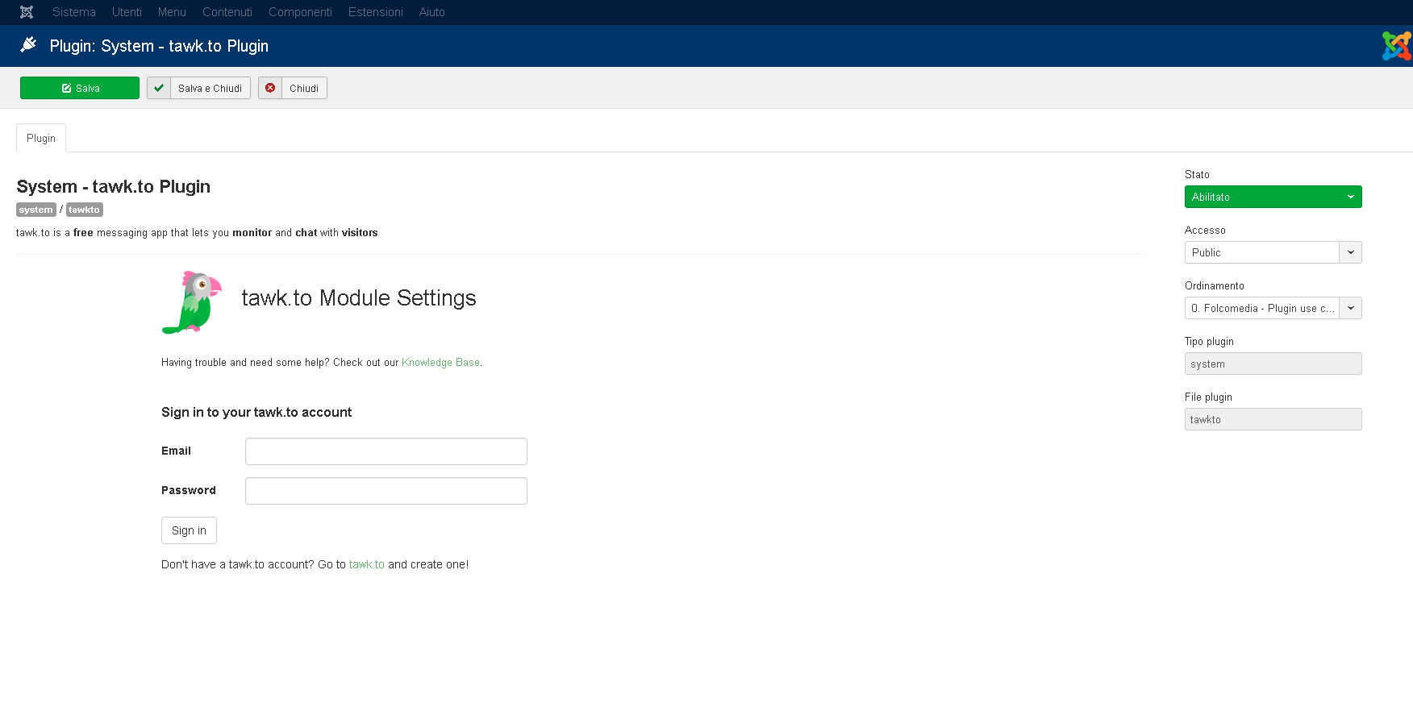Screen dimensions: 1413x711
Task: Open the Aiuto menu
Action: coord(432,12)
